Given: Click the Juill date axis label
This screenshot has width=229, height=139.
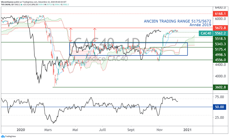Looking at the screenshot, I should [103, 130].
